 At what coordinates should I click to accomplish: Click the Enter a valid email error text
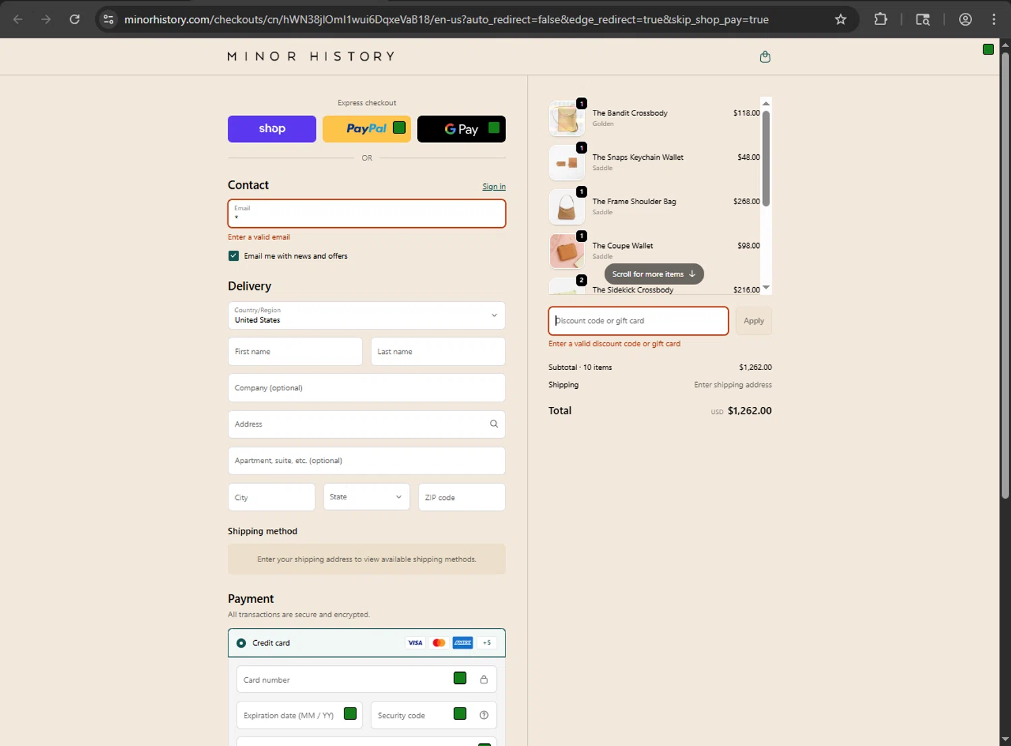pos(259,237)
